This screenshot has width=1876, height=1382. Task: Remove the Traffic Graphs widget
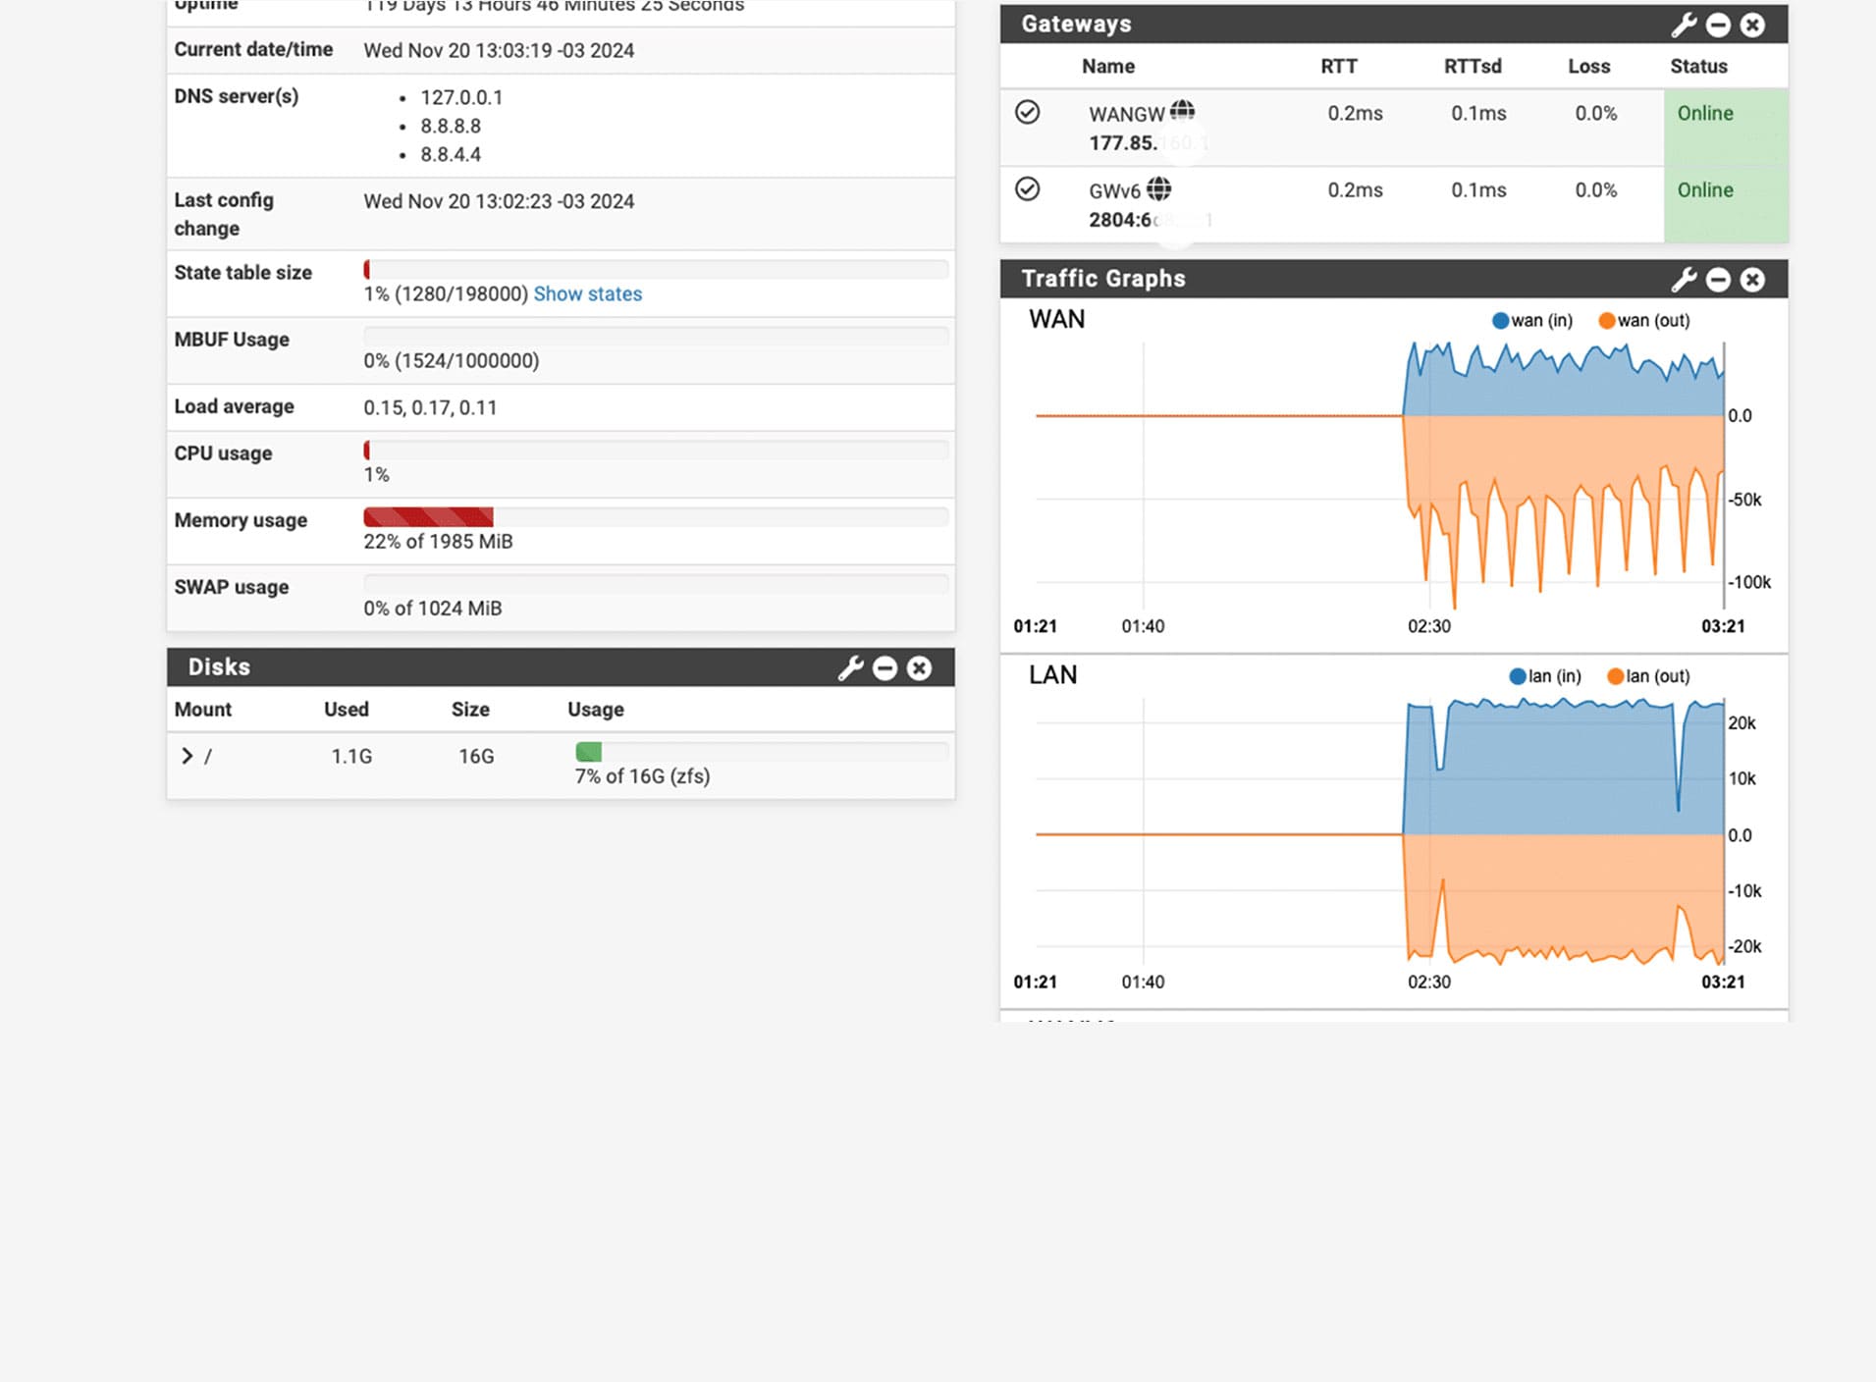pos(1752,280)
